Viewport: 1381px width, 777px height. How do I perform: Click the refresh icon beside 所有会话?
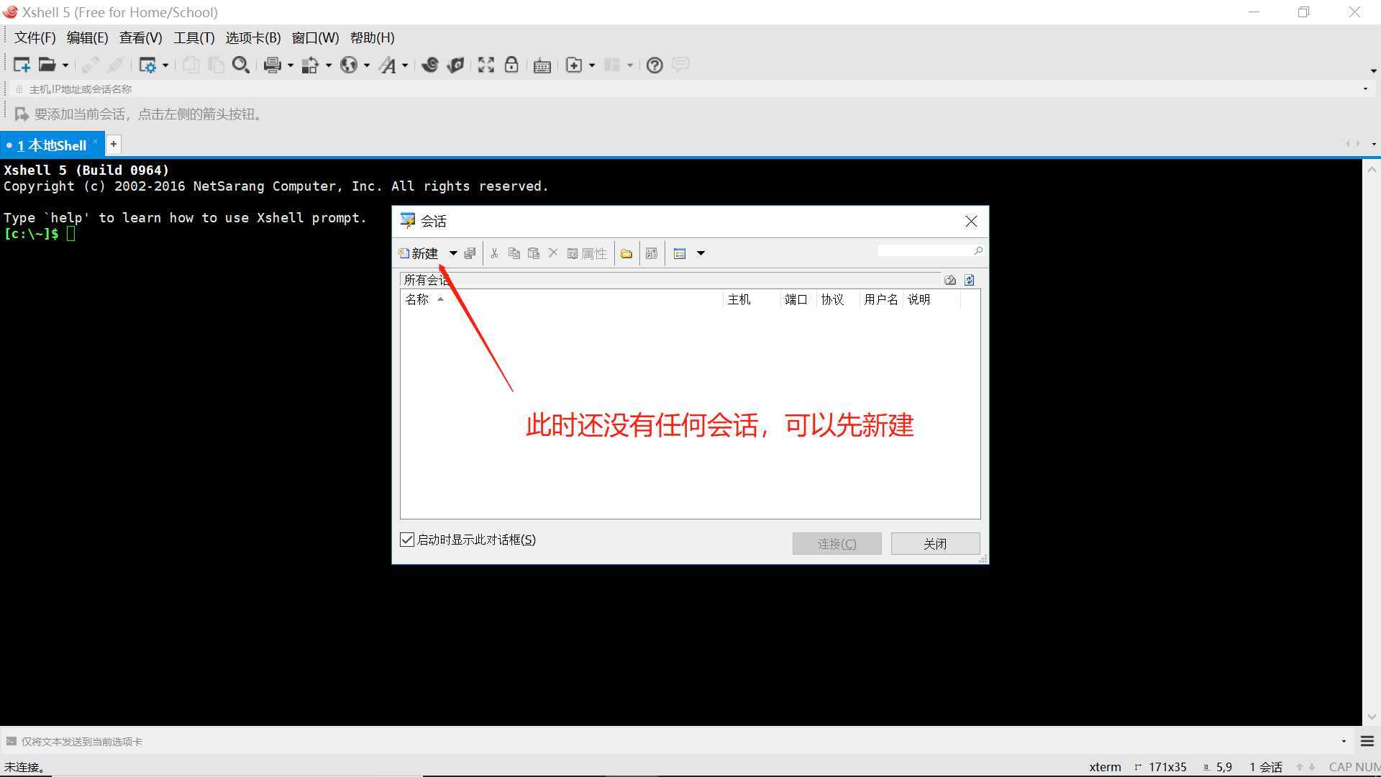click(x=970, y=280)
